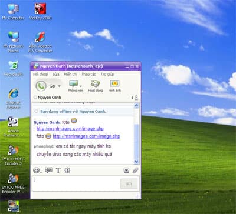Maximize the Nguyen Oanh chat window
The height and width of the screenshot is (214, 236).
132,66
